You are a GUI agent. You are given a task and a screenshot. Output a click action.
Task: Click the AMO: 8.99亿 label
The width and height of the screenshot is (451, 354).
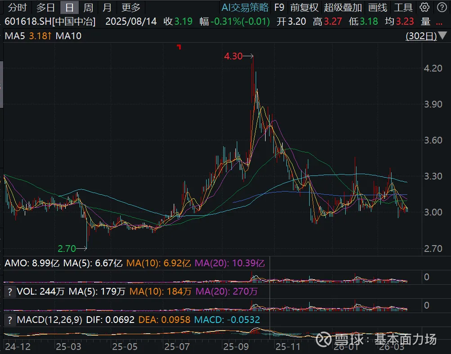click(32, 263)
